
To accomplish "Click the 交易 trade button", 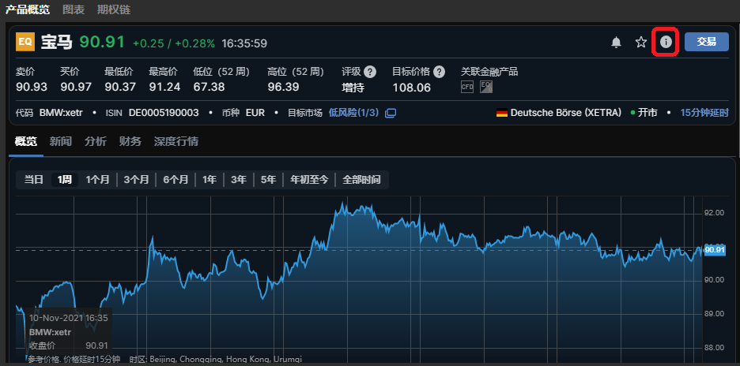I will tap(707, 42).
